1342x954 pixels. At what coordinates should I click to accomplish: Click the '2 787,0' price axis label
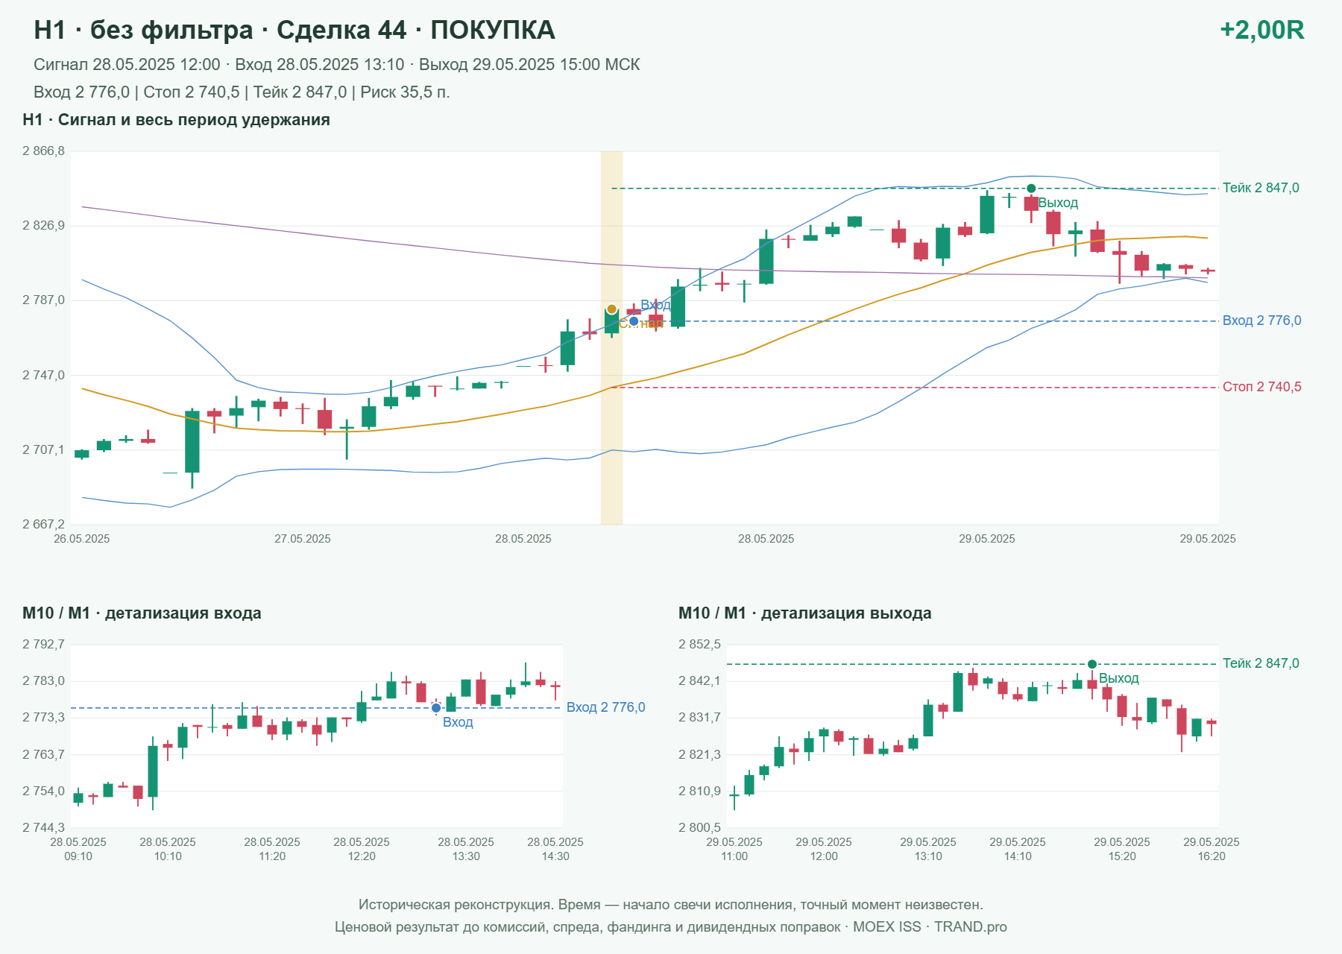43,300
